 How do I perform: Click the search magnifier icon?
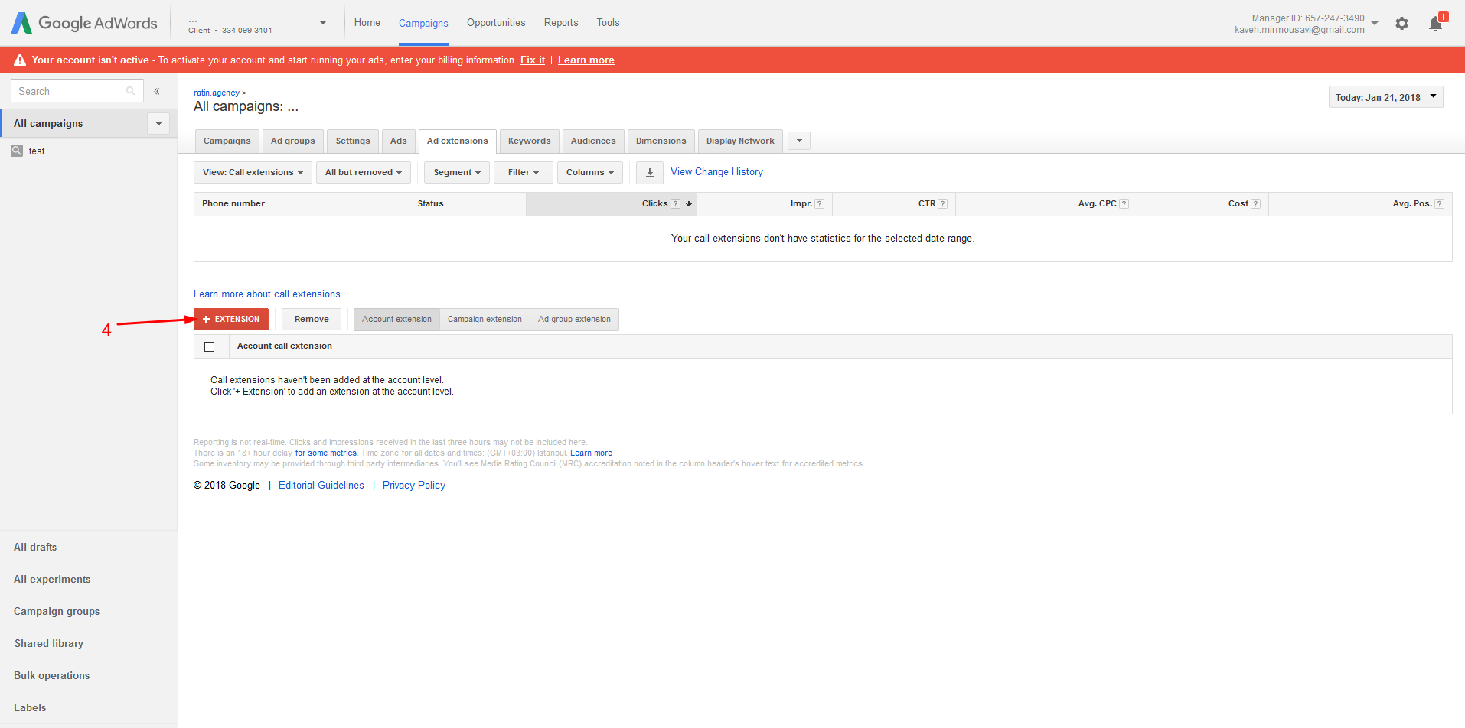click(131, 91)
